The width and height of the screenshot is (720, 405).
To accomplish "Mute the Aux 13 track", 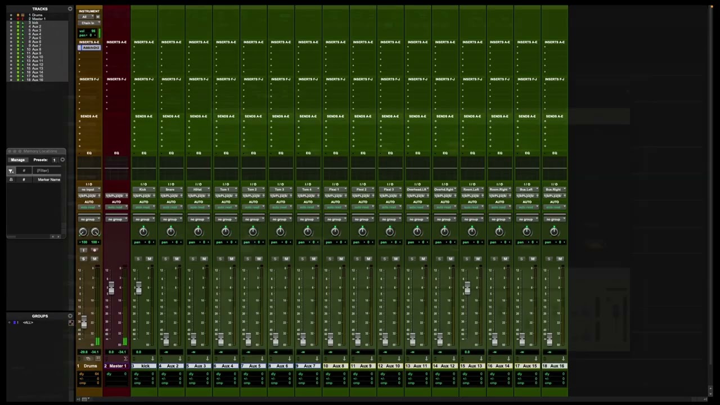I will (x=478, y=259).
